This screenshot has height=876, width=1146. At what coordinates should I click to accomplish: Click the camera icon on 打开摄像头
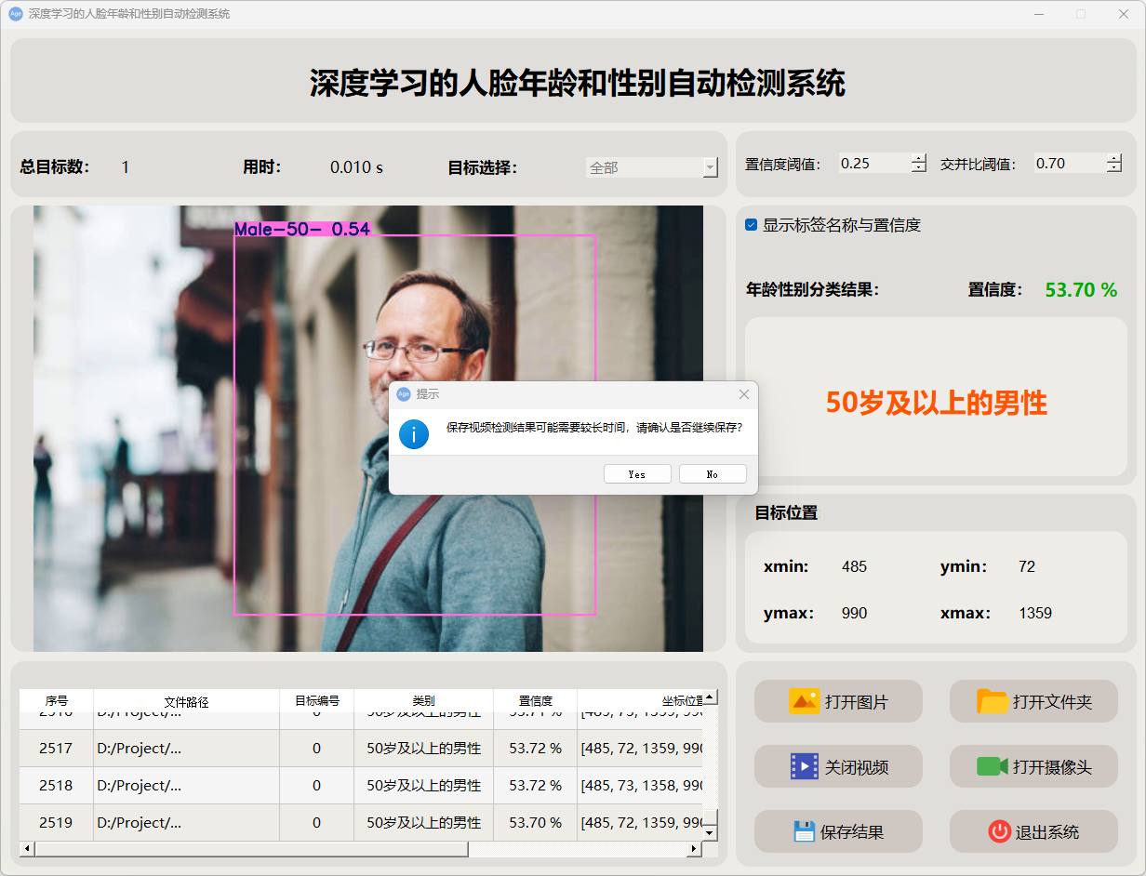tap(993, 766)
